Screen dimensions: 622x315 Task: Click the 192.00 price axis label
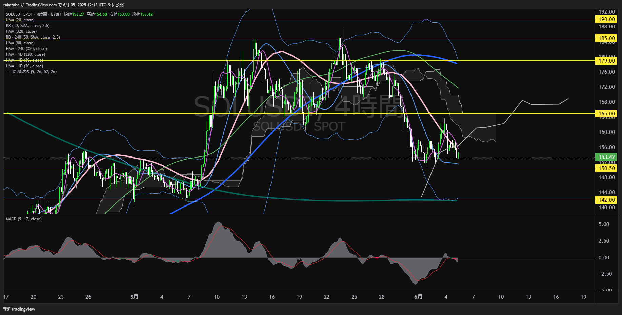click(x=606, y=11)
